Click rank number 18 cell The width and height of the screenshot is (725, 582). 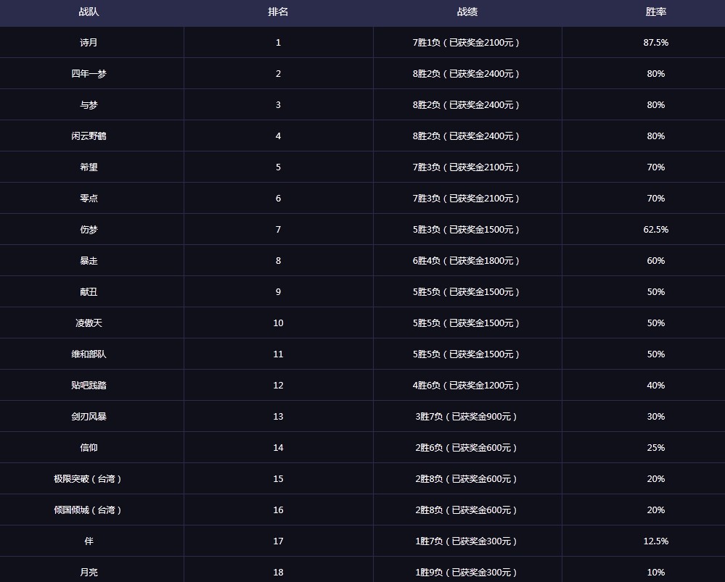278,573
